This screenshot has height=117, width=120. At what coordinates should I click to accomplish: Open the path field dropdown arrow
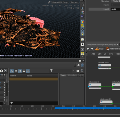[x=75, y=65]
